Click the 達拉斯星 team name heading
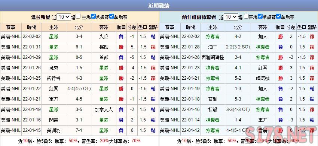 (40, 17)
